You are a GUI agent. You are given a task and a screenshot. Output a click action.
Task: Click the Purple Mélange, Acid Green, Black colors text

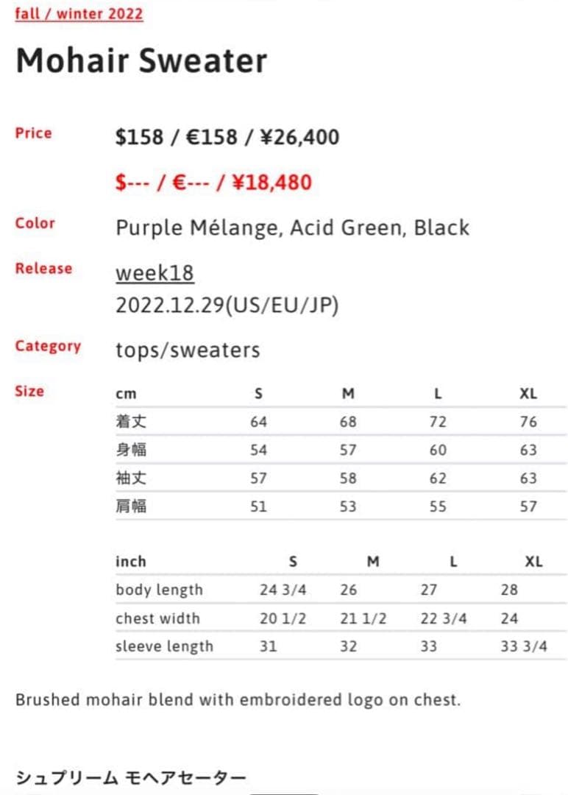pyautogui.click(x=292, y=227)
